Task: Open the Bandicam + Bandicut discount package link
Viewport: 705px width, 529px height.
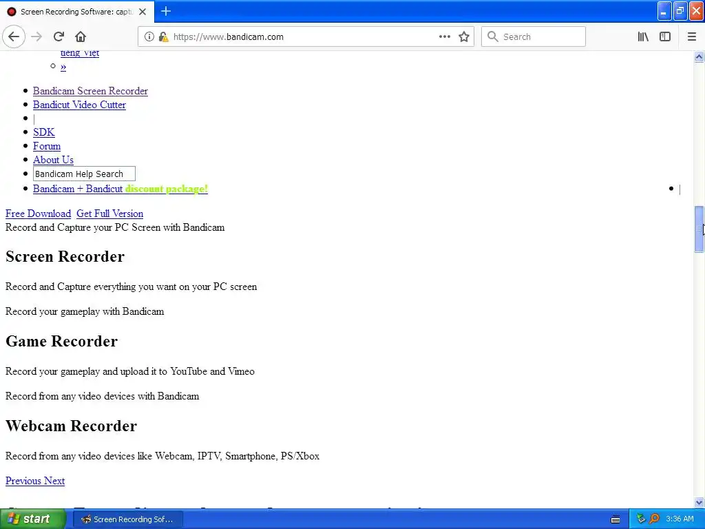Action: (120, 189)
